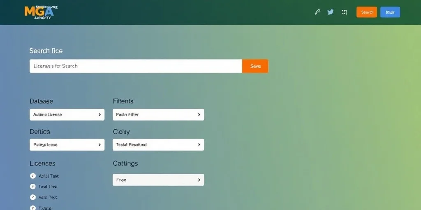Viewport: 421px width, 210px height.
Task: Click the Deftics section label
Action: tap(40, 132)
